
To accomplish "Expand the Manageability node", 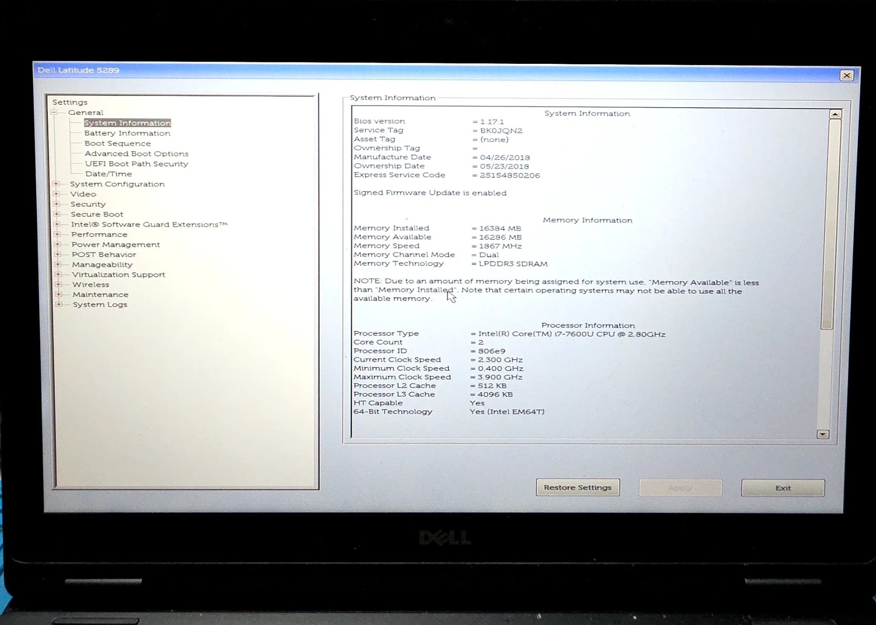I will point(58,264).
